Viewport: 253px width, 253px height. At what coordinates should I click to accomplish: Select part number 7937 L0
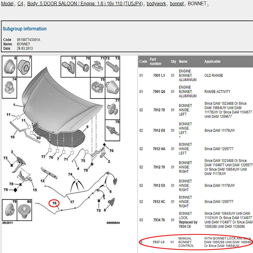click(158, 242)
